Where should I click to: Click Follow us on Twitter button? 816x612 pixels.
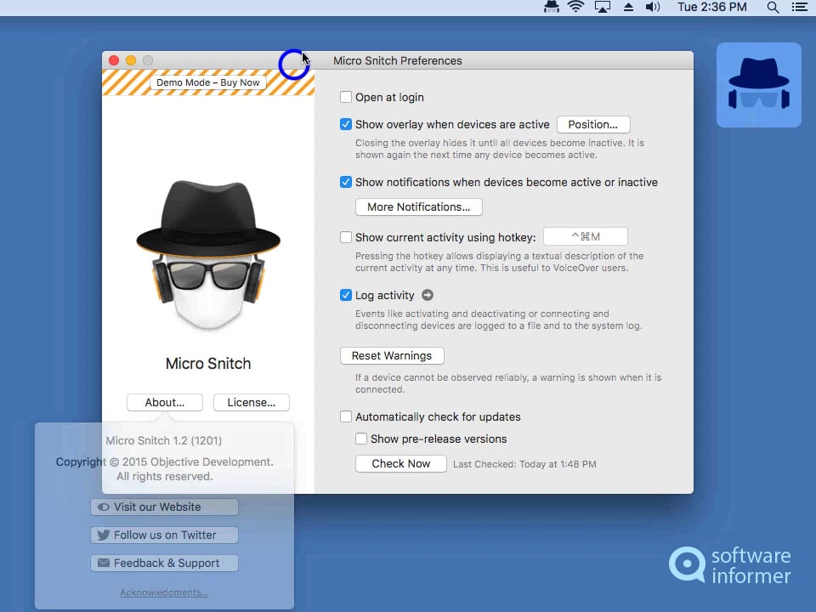(164, 535)
